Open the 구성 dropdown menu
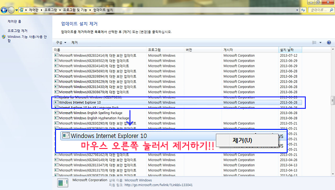Screen dimensions: 335x190 click(x=61, y=42)
